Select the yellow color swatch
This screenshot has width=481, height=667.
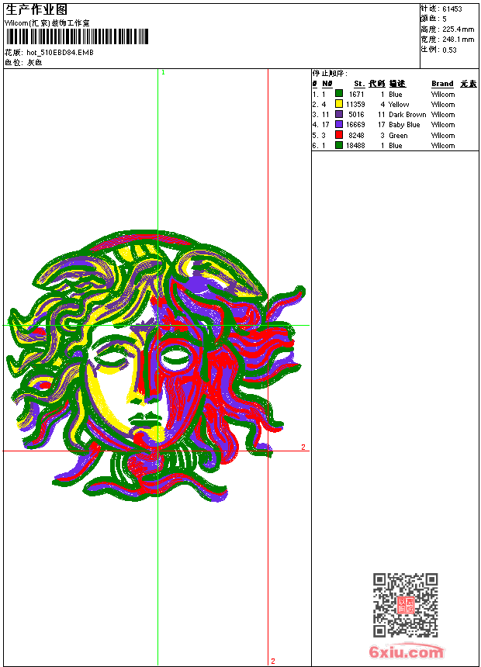pos(339,104)
